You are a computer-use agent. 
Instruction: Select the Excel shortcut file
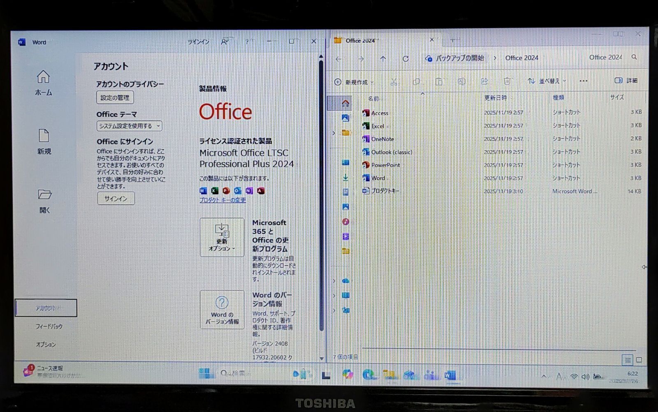(x=502, y=126)
